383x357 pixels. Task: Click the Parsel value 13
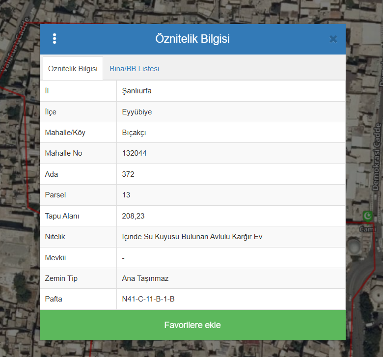tap(126, 195)
